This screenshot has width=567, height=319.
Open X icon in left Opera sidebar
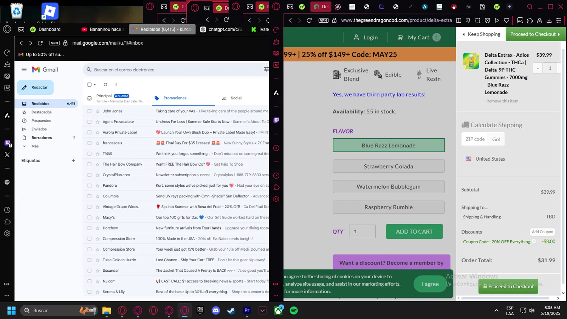[7, 155]
